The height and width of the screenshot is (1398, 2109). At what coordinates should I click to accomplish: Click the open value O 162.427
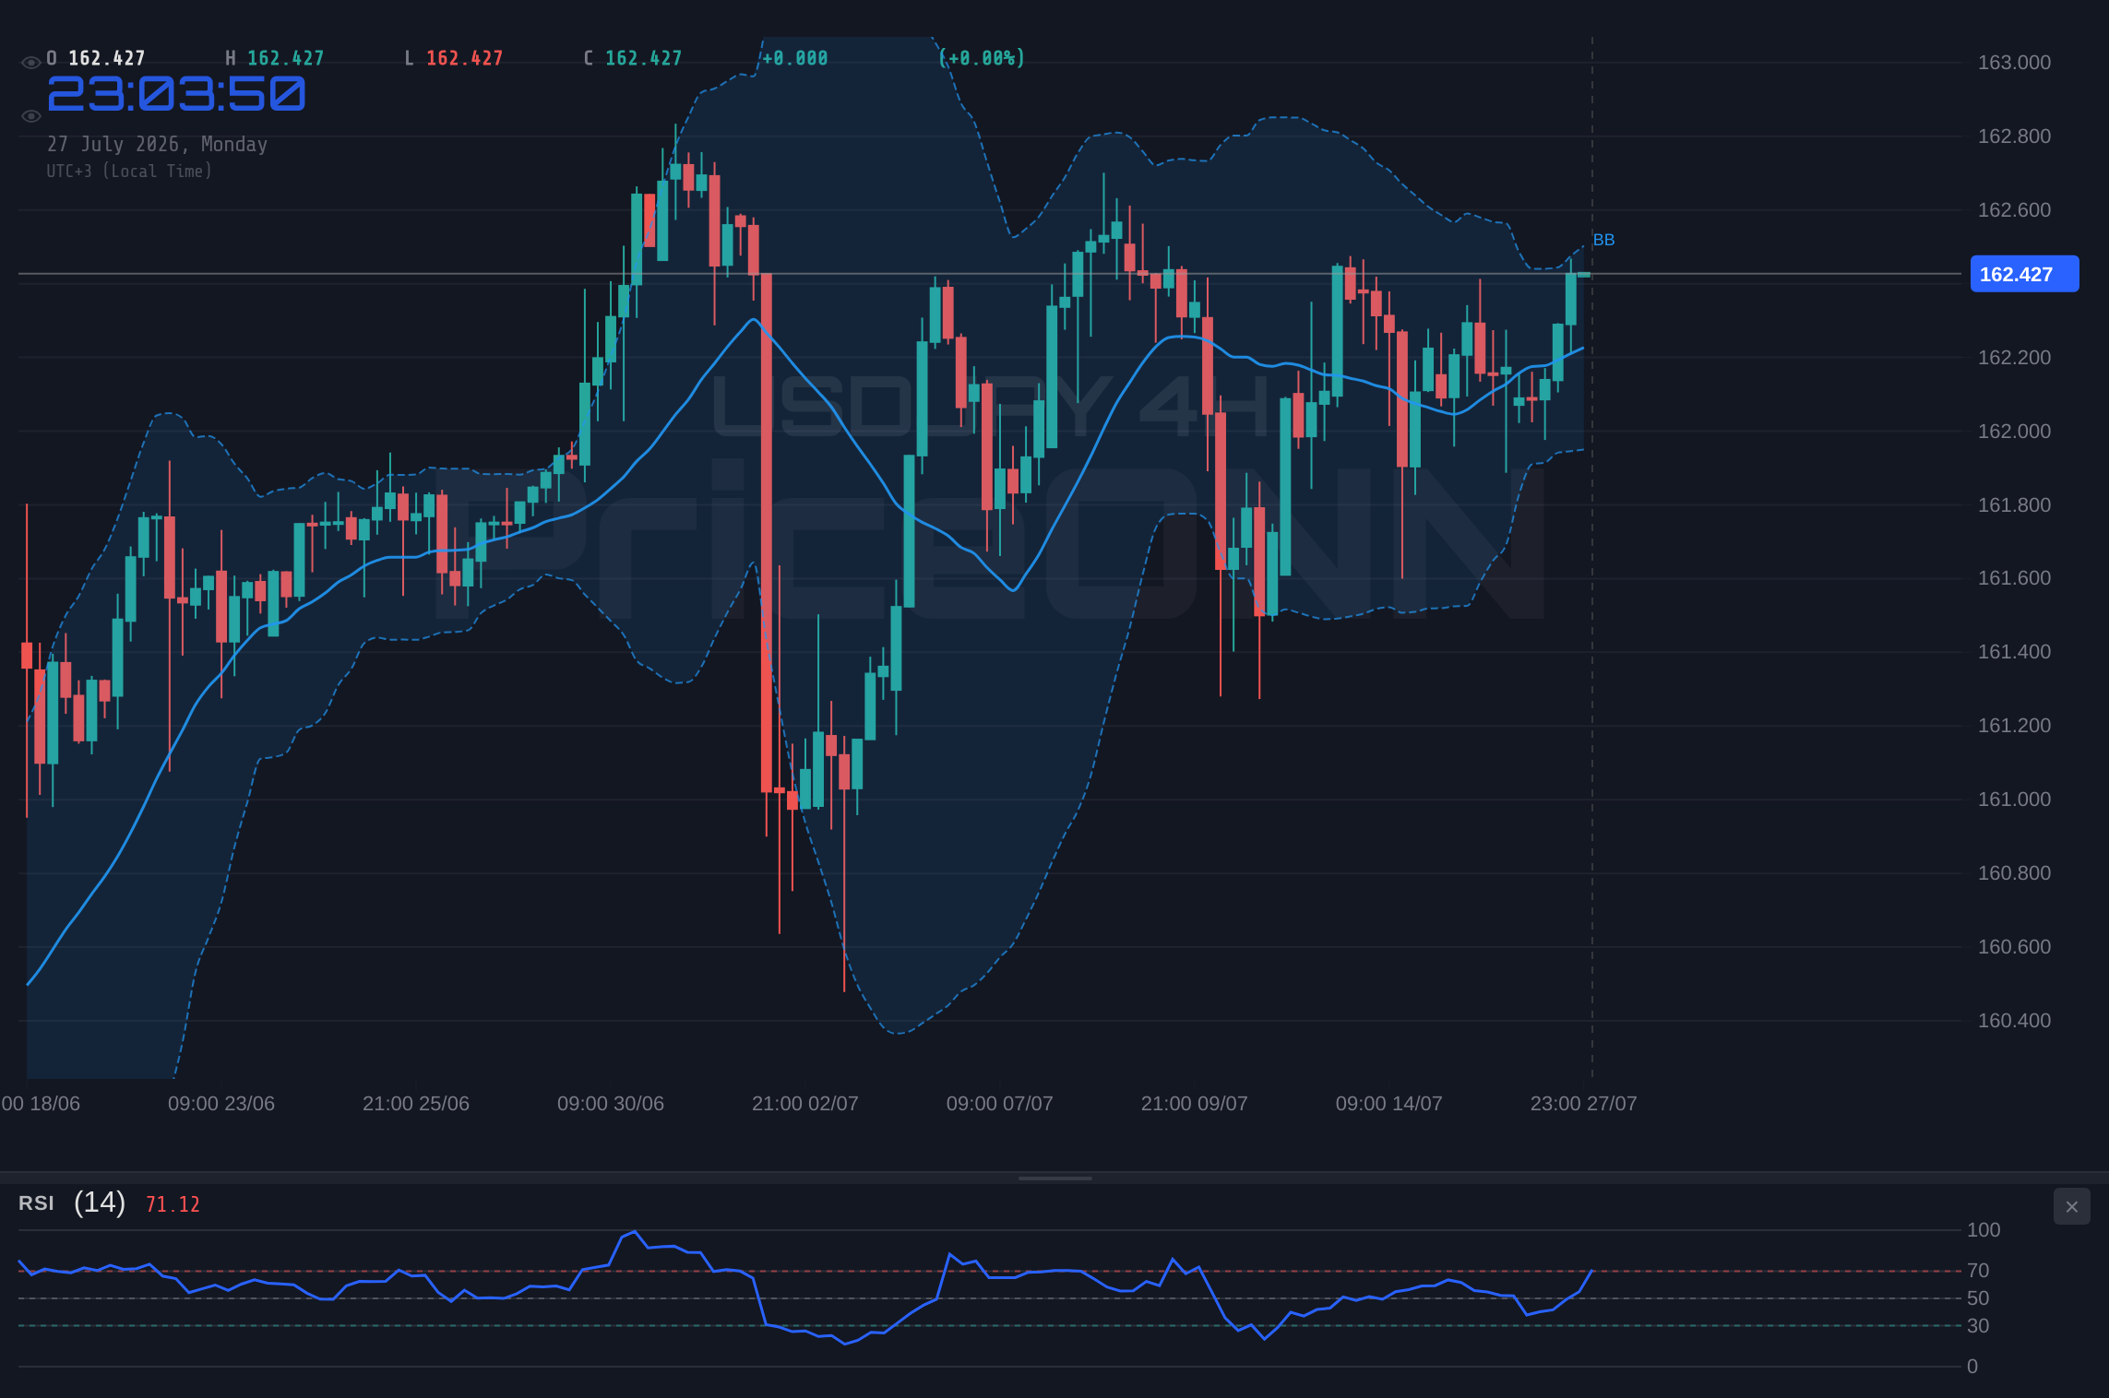pos(96,58)
